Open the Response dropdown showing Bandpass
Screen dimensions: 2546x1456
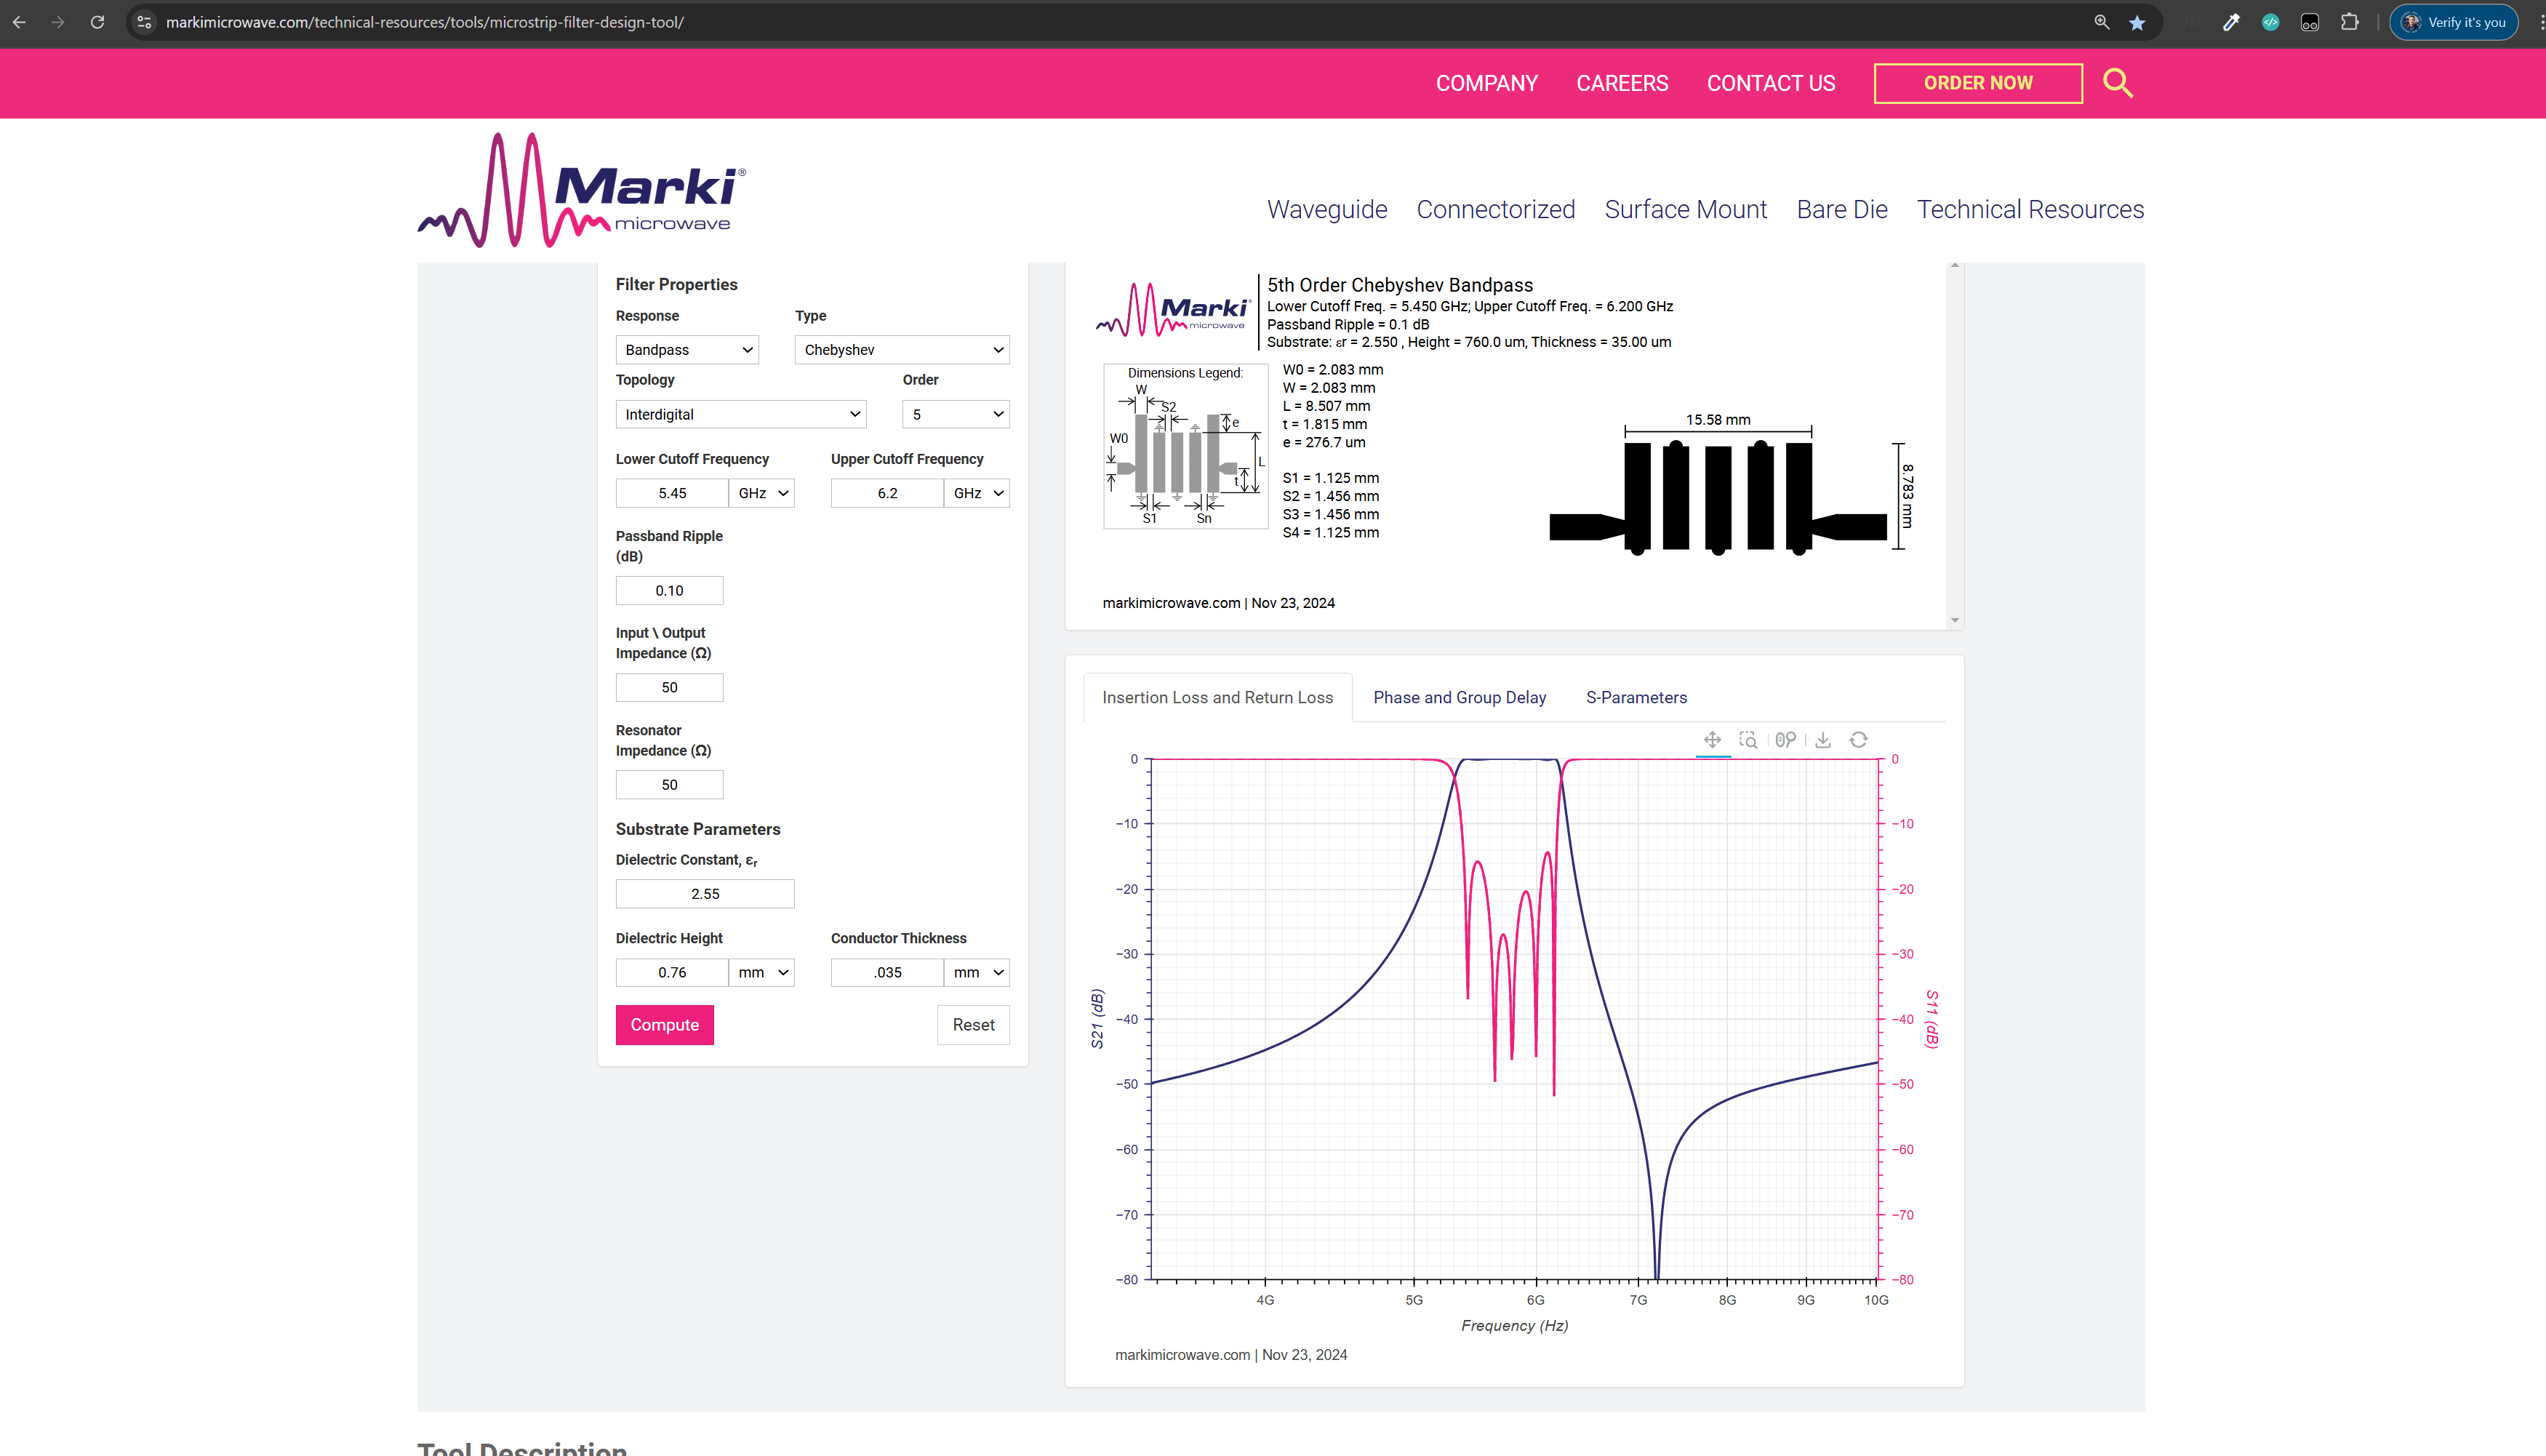686,350
